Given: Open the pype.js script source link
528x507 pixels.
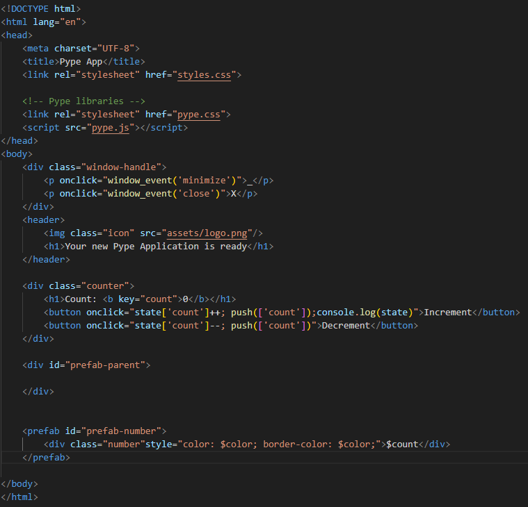Looking at the screenshot, I should (111, 127).
